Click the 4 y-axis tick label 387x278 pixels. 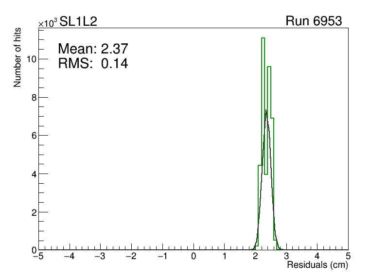[34, 174]
